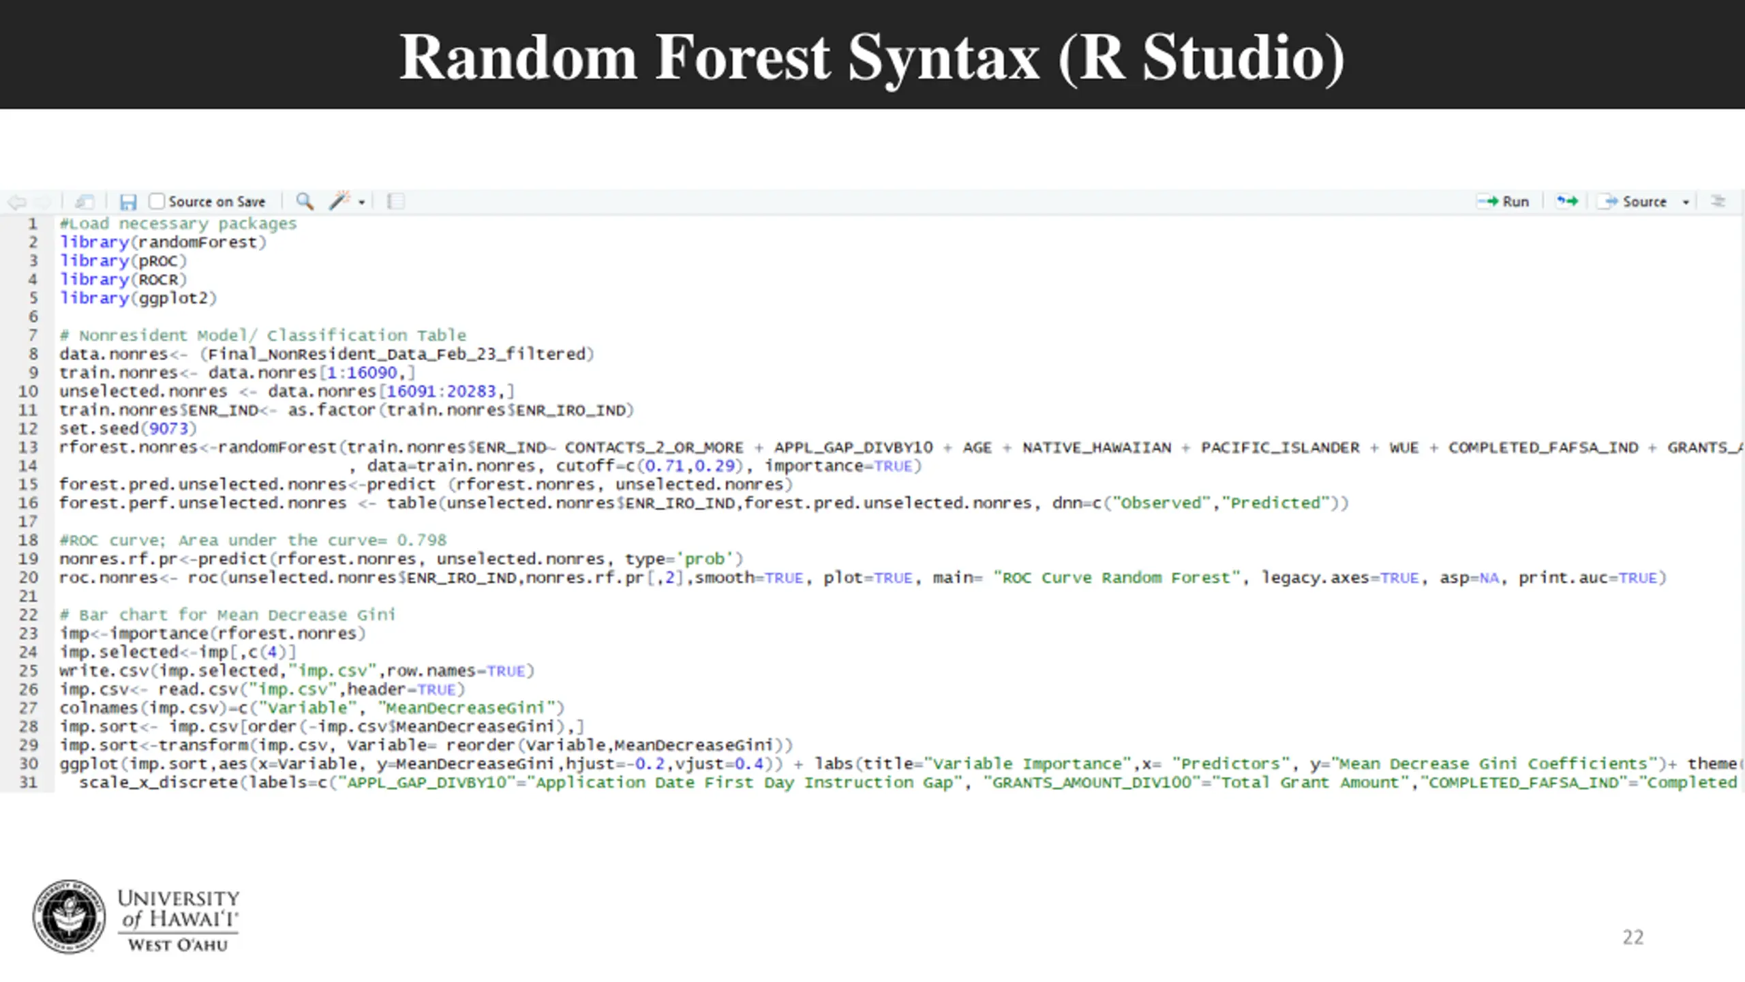Viewport: 1745px width, 982px height.
Task: Click the 'forest.pred.unselected.nonres<-predict' line
Action: coord(426,484)
